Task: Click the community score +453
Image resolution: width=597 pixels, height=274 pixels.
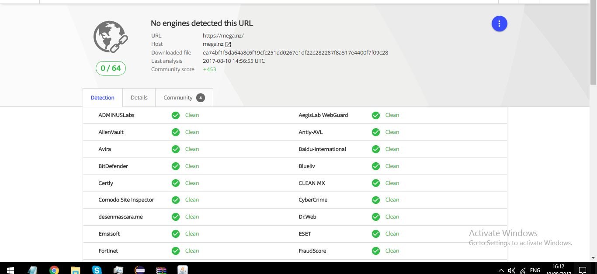Action: click(209, 69)
